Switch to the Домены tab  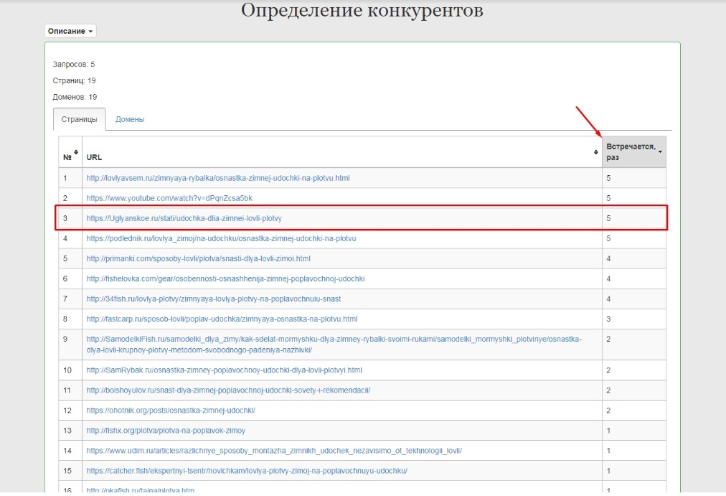click(130, 119)
